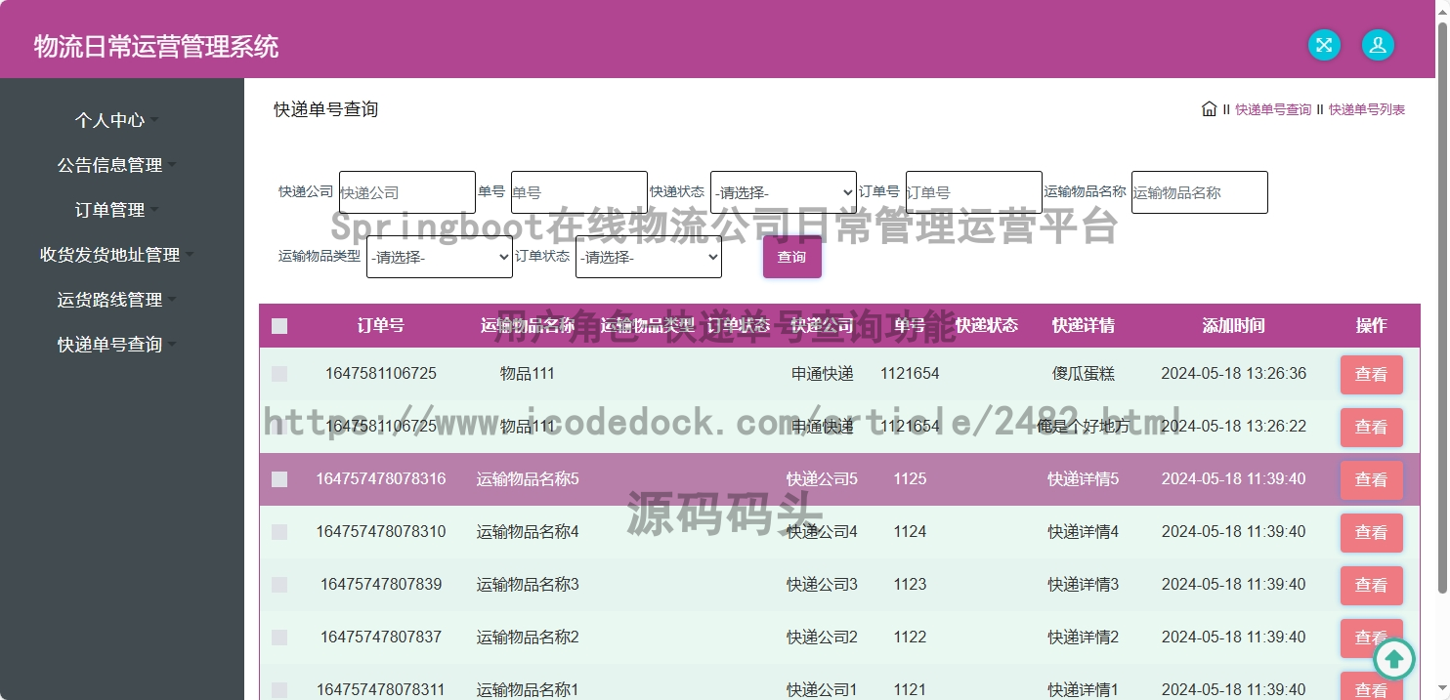Click the home icon in breadcrumb
The height and width of the screenshot is (700, 1450).
point(1209,109)
